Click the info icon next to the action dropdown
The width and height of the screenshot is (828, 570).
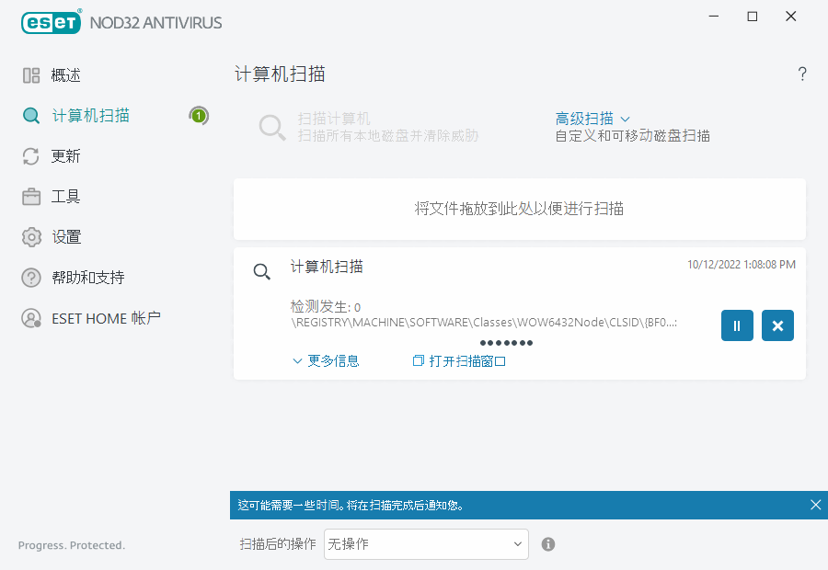tap(547, 544)
